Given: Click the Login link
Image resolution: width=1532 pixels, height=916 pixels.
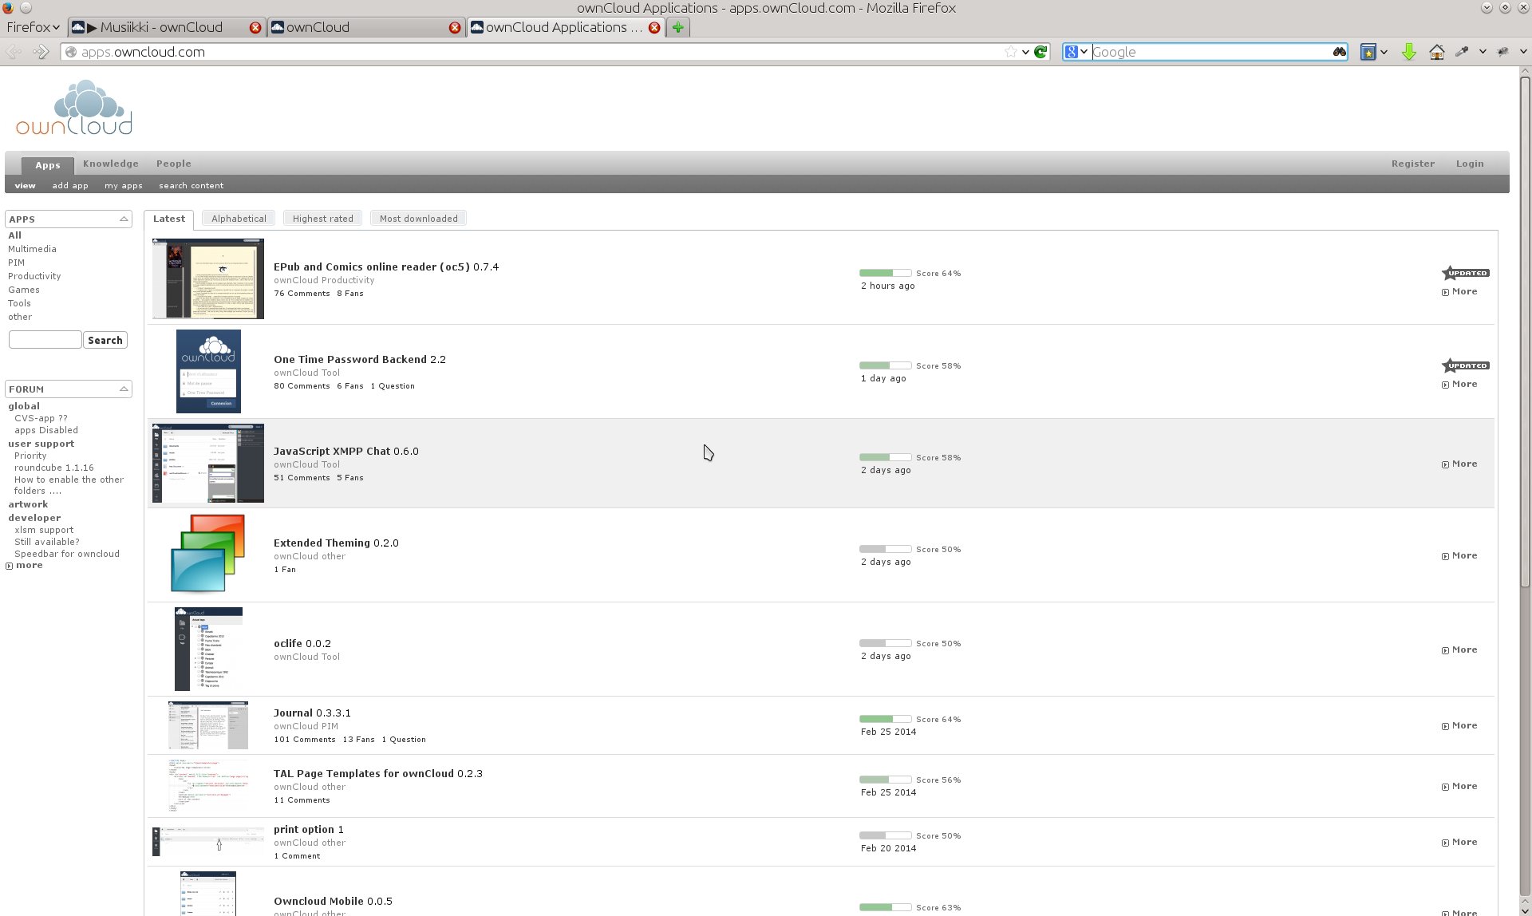Looking at the screenshot, I should click(1469, 164).
